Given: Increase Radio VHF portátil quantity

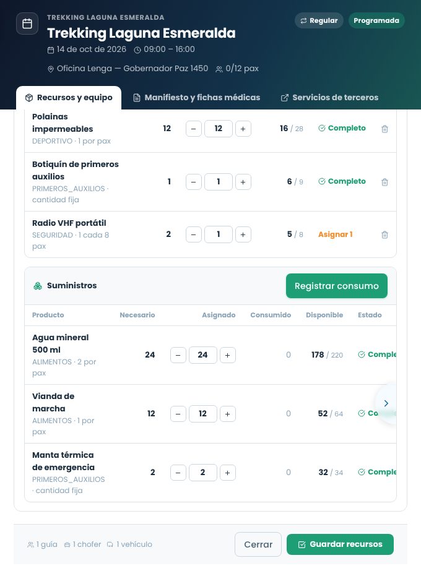Looking at the screenshot, I should point(243,234).
